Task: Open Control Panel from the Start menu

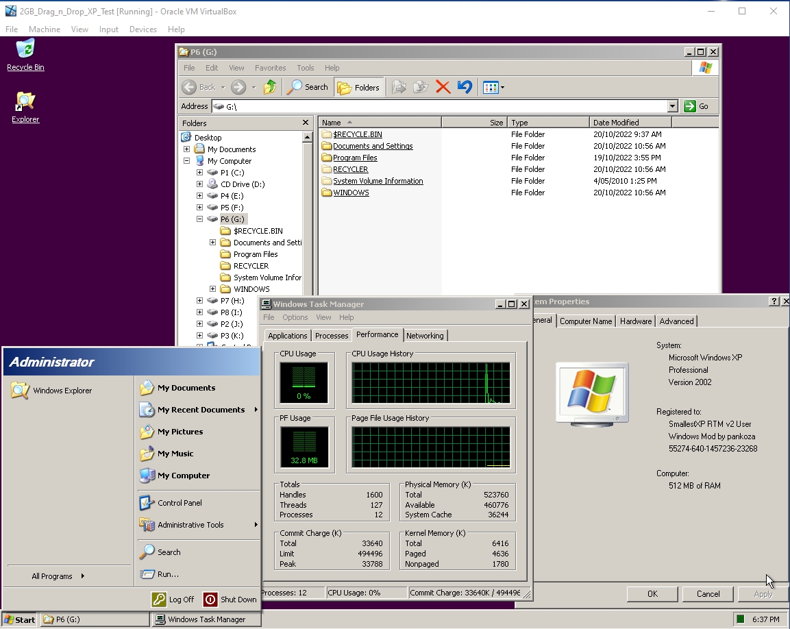Action: click(171, 503)
